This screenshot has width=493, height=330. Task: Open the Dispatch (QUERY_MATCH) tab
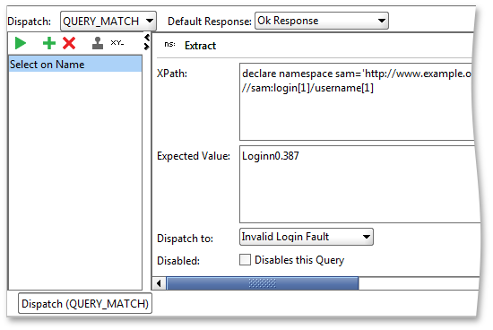click(85, 304)
